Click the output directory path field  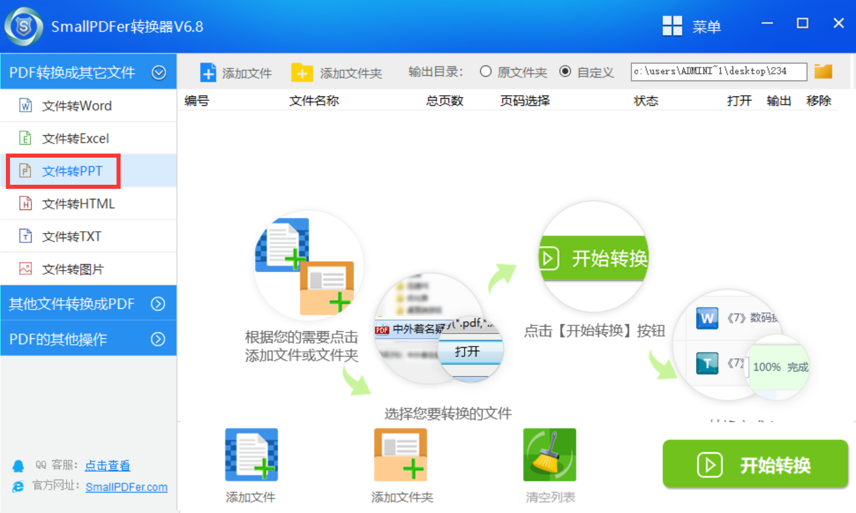tap(718, 71)
